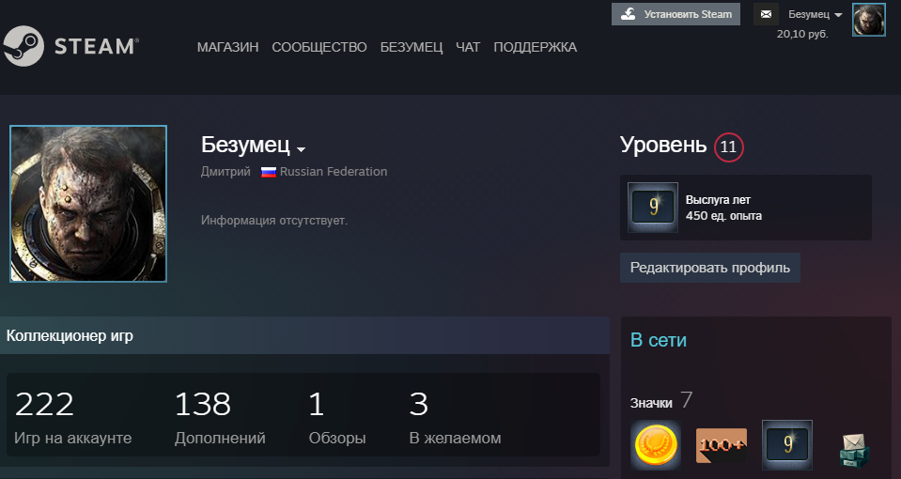This screenshot has width=901, height=479.
Task: Open the СООБЩЕСТВО menu
Action: (319, 47)
